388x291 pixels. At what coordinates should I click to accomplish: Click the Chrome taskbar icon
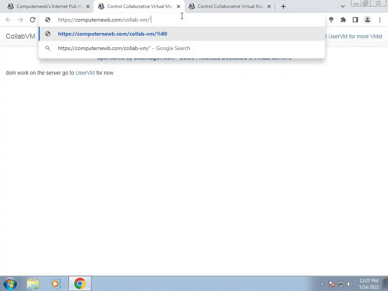80,283
